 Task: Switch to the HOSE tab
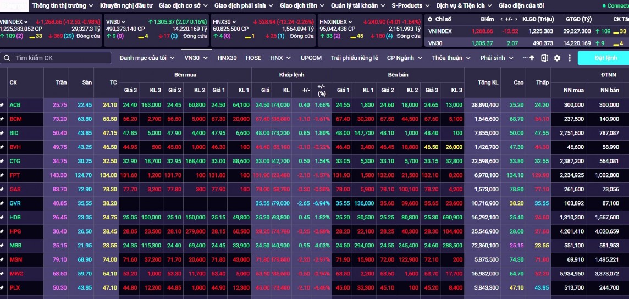click(x=253, y=58)
